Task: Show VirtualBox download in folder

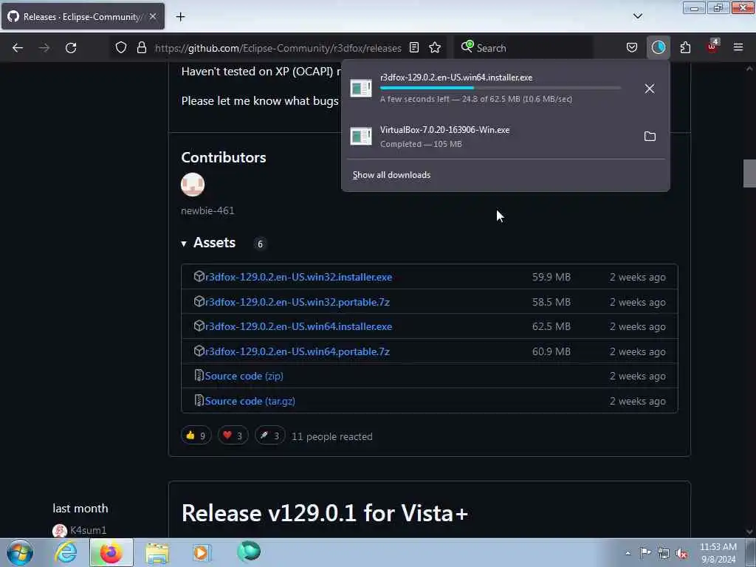Action: tap(650, 137)
